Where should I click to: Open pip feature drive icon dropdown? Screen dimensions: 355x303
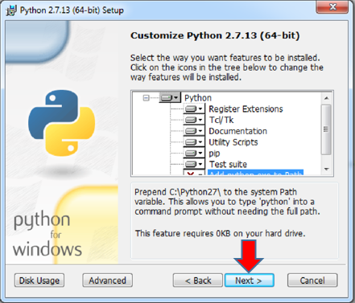[x=194, y=153]
